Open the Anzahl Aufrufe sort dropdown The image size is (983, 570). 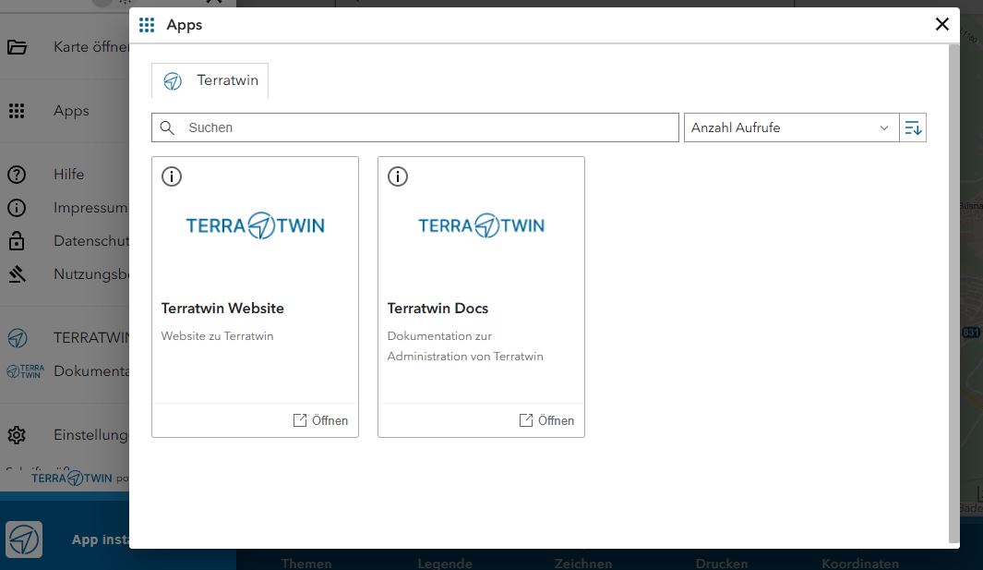coord(790,127)
